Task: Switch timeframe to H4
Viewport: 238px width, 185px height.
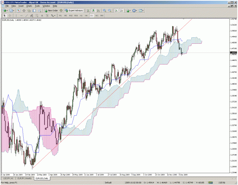Action: coord(86,16)
